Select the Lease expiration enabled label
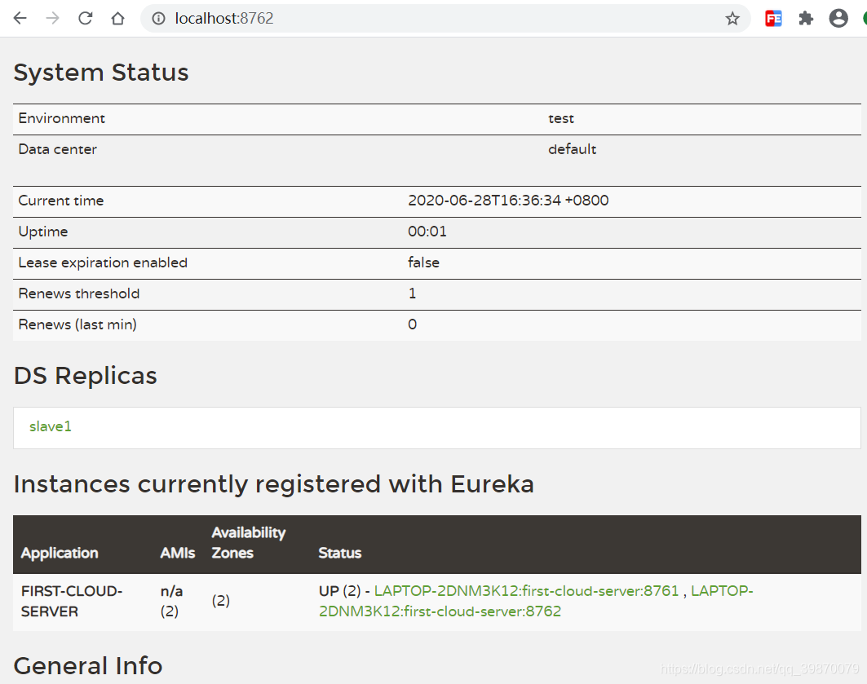 click(103, 263)
